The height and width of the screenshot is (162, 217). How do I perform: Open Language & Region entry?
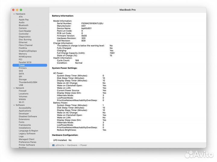coord(28,131)
